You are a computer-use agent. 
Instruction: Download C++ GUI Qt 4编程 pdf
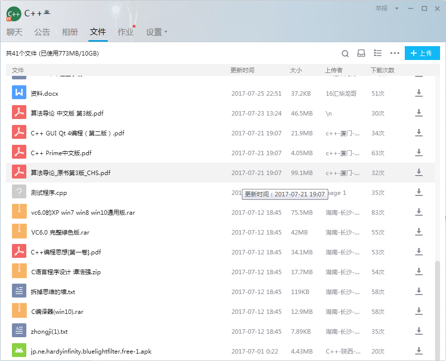(x=419, y=133)
